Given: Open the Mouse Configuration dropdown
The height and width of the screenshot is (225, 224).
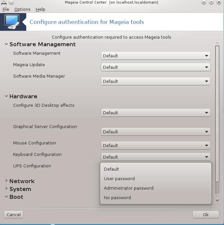Looking at the screenshot, I should click(155, 145).
